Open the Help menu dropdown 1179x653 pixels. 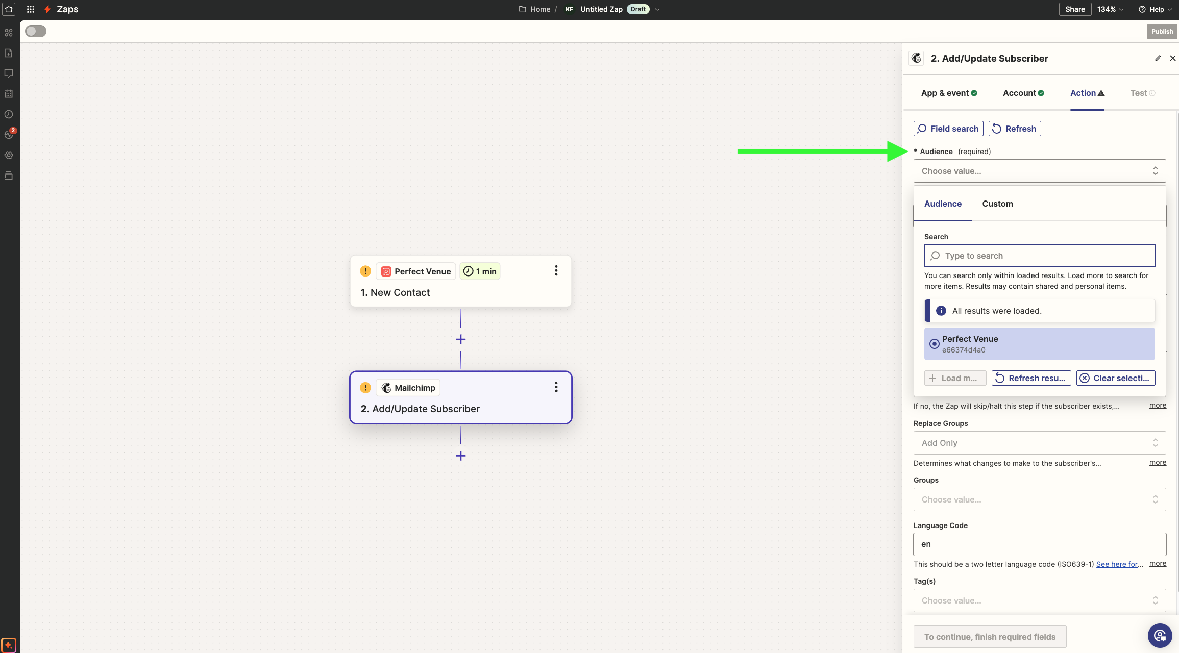point(1155,9)
